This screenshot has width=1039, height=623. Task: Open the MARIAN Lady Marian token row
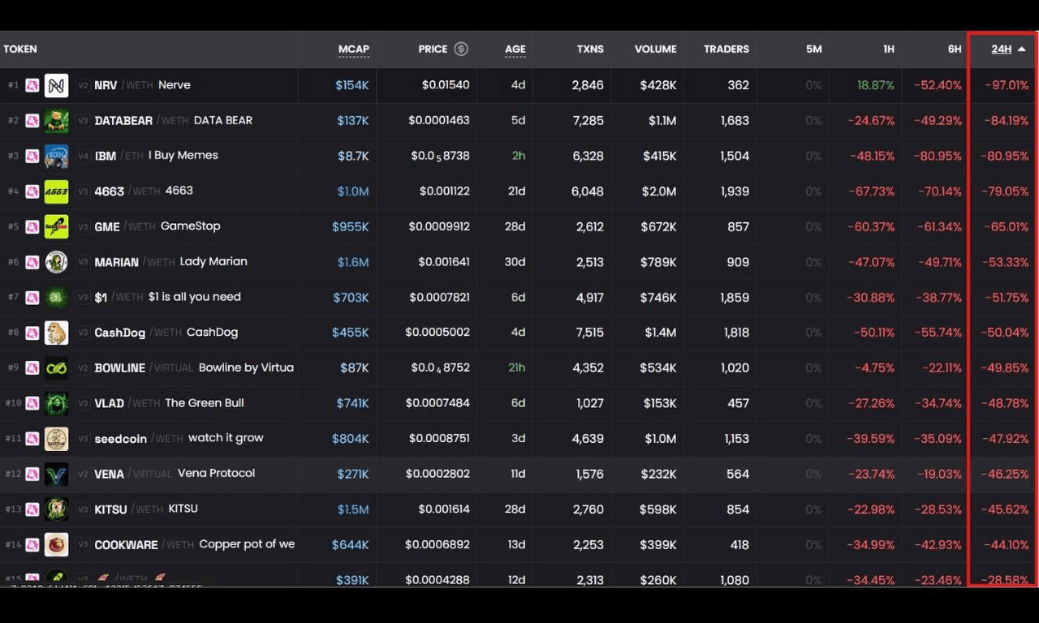(x=519, y=262)
